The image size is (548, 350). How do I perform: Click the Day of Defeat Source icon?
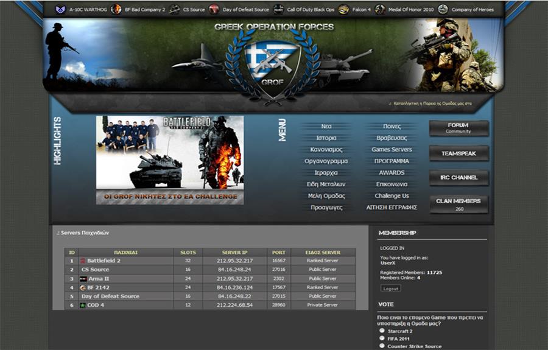214,9
